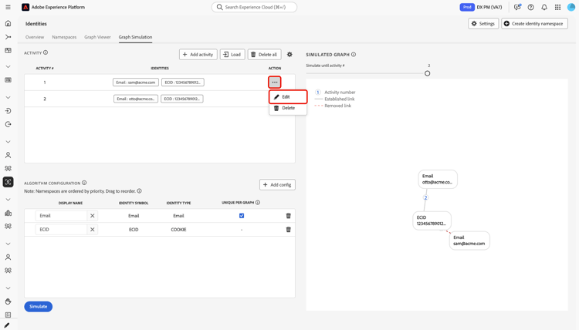Collapse sidebar chevron directly above the hand icon
Screen dimensions: 579x330
pos(8,288)
